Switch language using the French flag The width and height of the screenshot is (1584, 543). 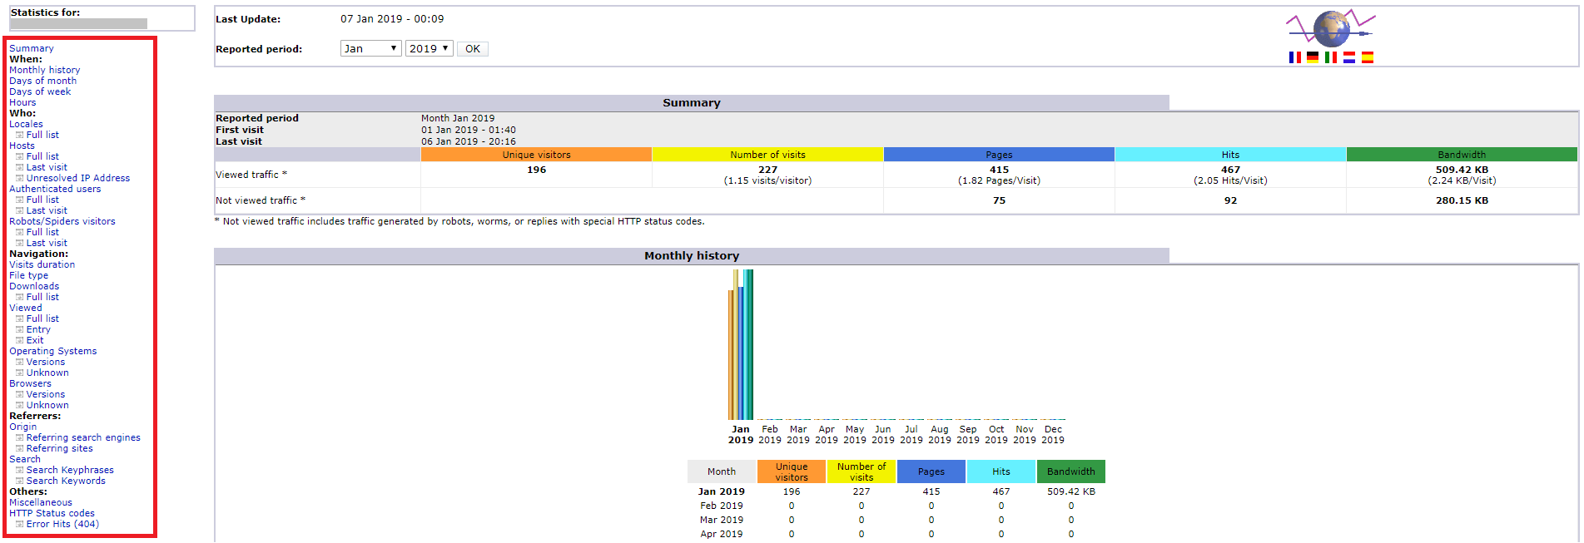[x=1294, y=57]
